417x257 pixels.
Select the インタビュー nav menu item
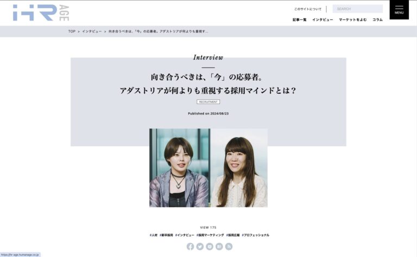pyautogui.click(x=323, y=20)
